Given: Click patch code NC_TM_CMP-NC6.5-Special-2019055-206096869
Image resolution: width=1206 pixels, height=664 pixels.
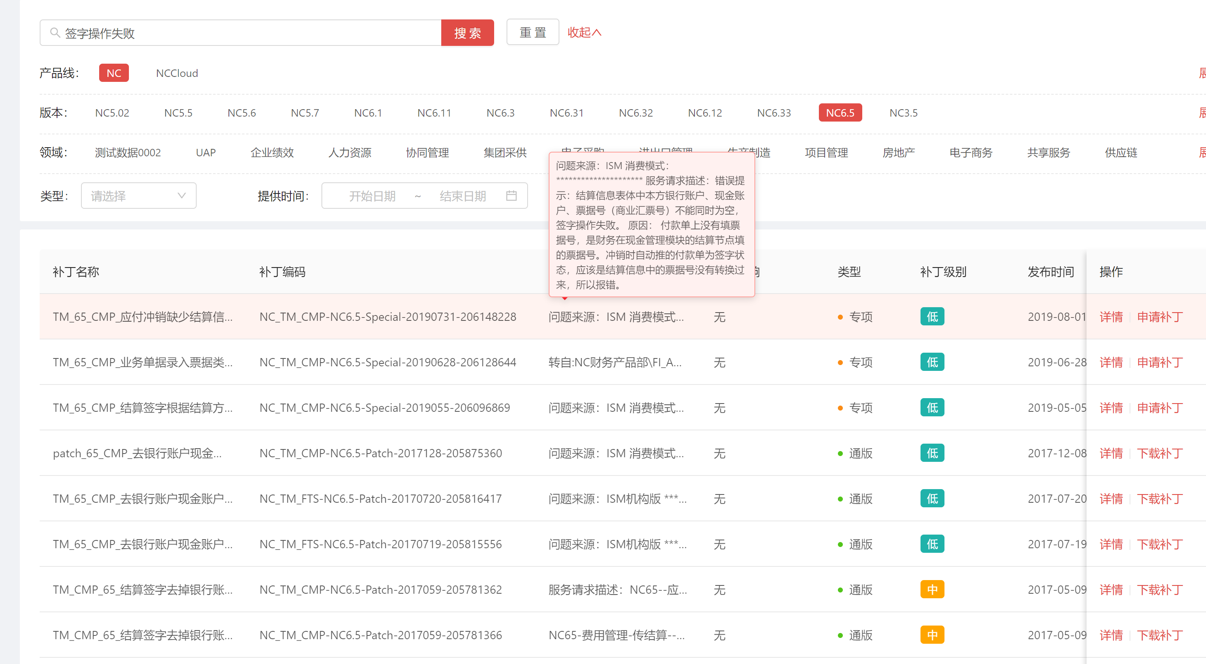Looking at the screenshot, I should pyautogui.click(x=385, y=408).
